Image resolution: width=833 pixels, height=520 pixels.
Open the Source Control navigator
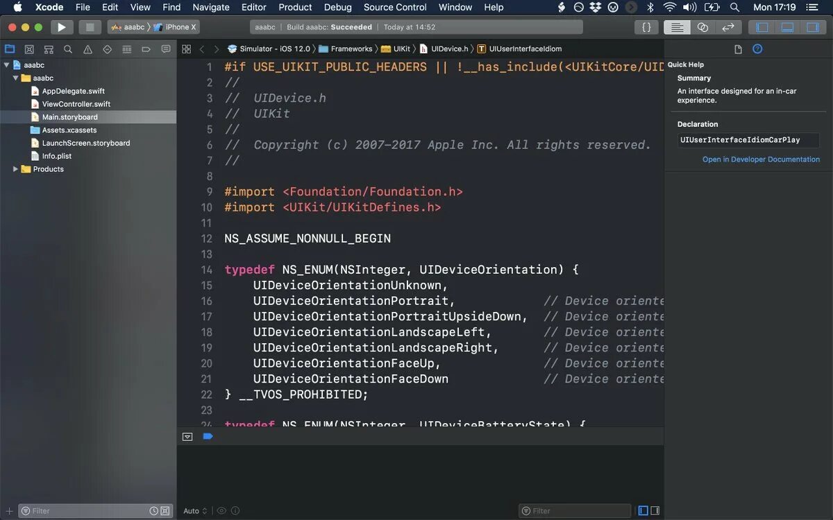click(x=29, y=49)
